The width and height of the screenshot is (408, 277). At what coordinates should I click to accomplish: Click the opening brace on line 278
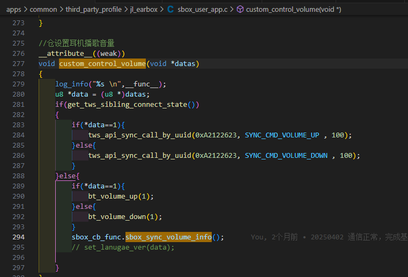pos(41,74)
